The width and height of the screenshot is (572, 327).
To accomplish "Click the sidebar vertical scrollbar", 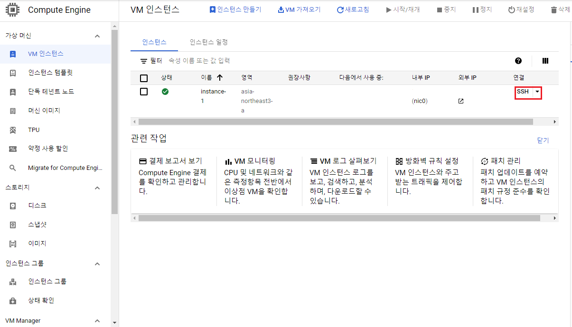I will [x=114, y=121].
